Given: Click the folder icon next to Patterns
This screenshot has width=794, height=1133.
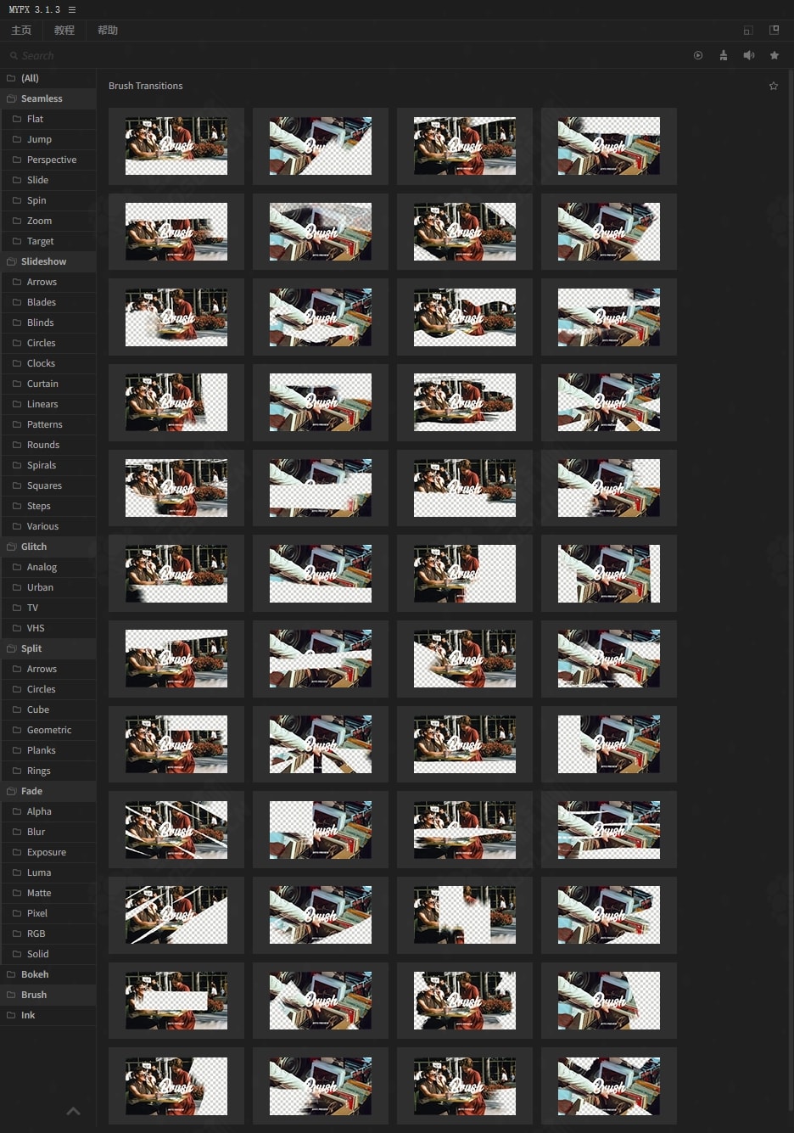Looking at the screenshot, I should click(x=17, y=424).
